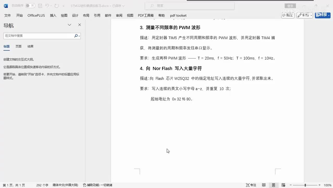Select the 标题 tab in navigation pane
This screenshot has height=188, width=333.
pyautogui.click(x=7, y=46)
